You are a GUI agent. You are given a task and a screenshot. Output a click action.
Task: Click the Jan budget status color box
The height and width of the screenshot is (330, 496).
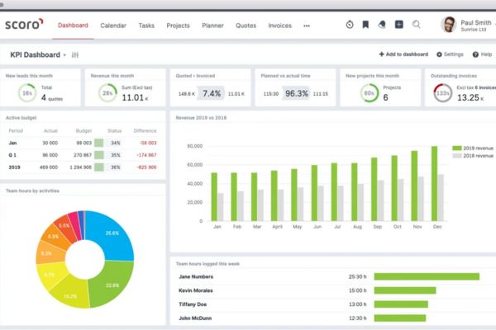(98, 143)
